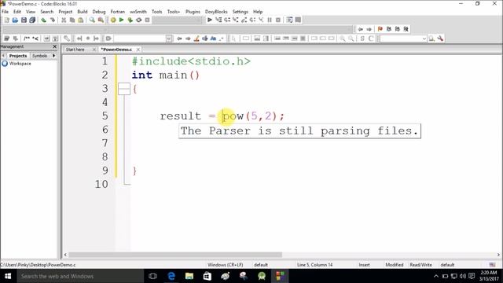Image resolution: width=503 pixels, height=283 pixels.
Task: Start the debugger with Debug/Continue
Action: point(210,20)
